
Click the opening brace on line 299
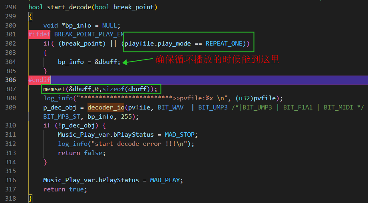30,16
